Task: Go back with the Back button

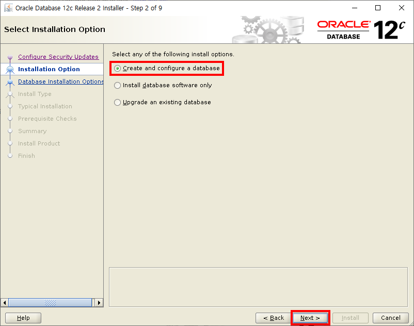Action: point(274,318)
